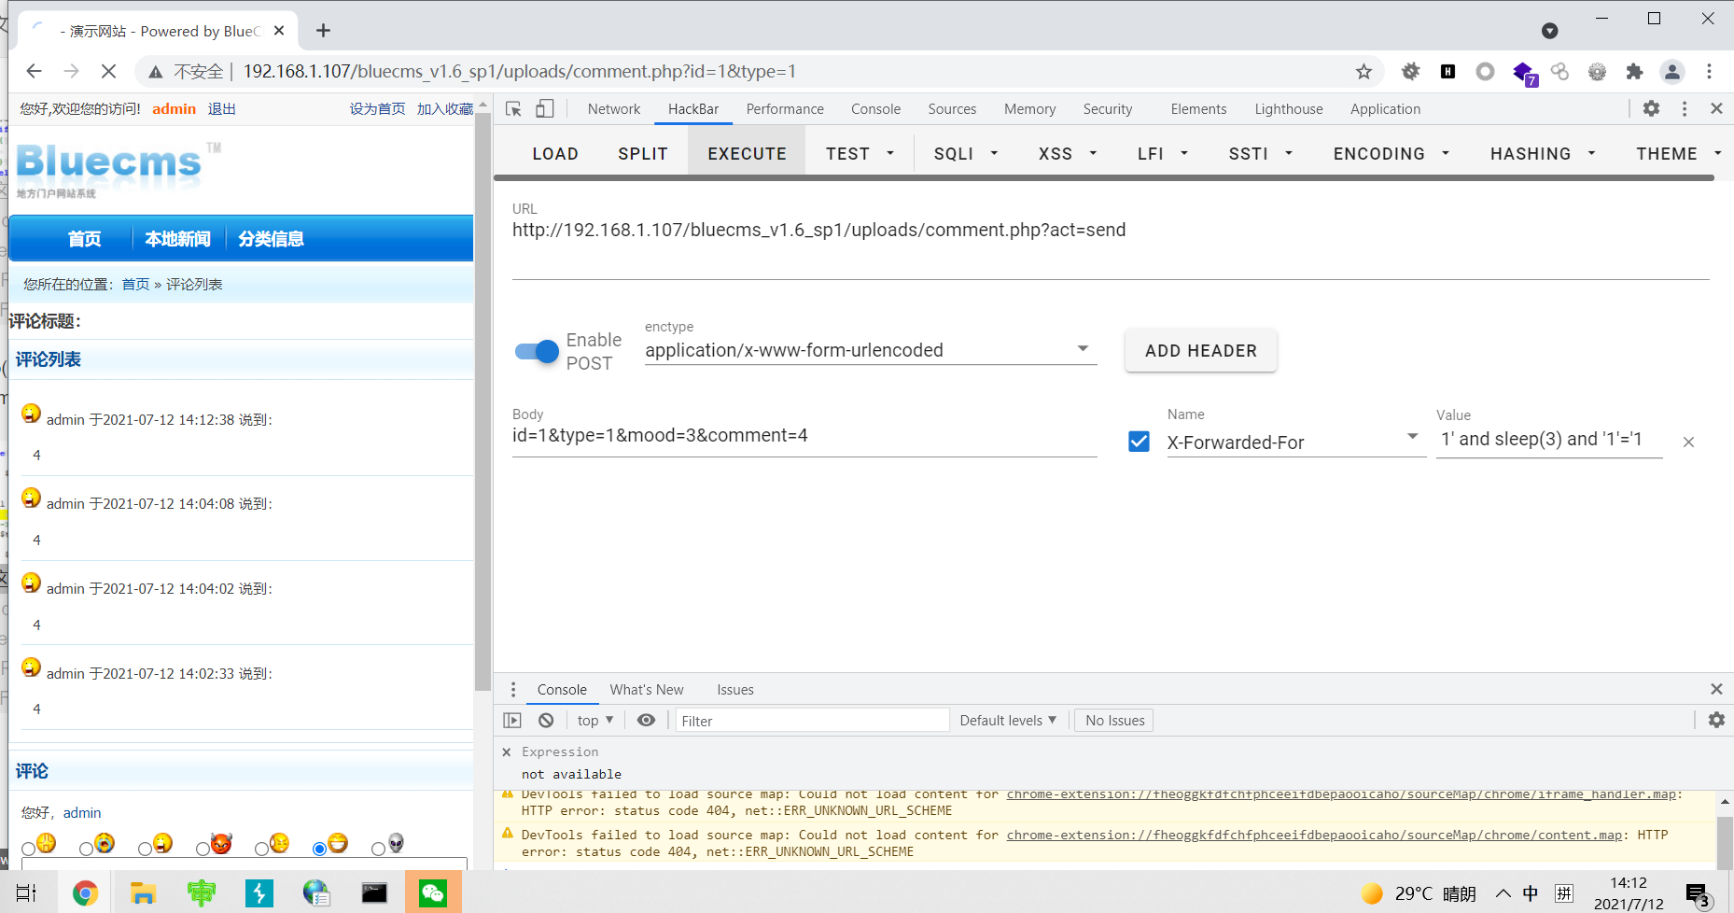Screen dimensions: 1734x913
Task: Open the Extensions puzzle icon
Action: tap(1634, 71)
